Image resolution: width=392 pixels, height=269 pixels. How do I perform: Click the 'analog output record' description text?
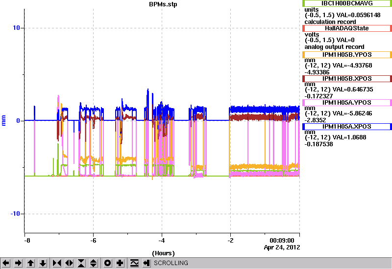tap(334, 47)
